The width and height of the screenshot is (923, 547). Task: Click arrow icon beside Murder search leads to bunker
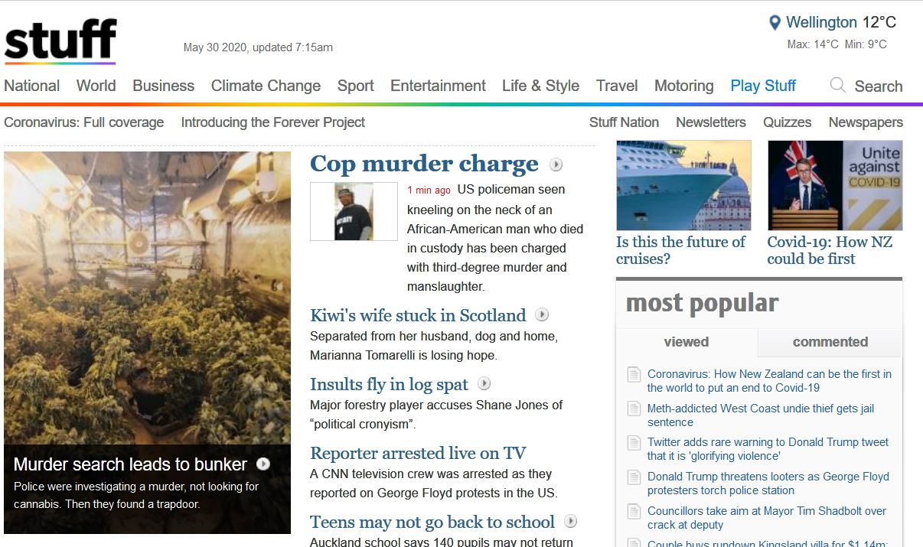tap(263, 464)
